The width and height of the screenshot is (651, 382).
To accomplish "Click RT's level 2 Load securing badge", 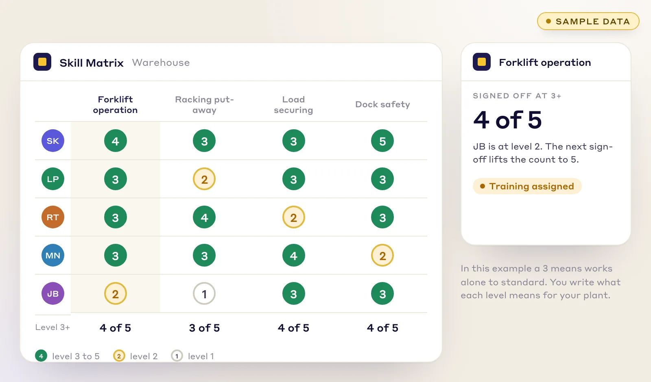I will coord(294,217).
